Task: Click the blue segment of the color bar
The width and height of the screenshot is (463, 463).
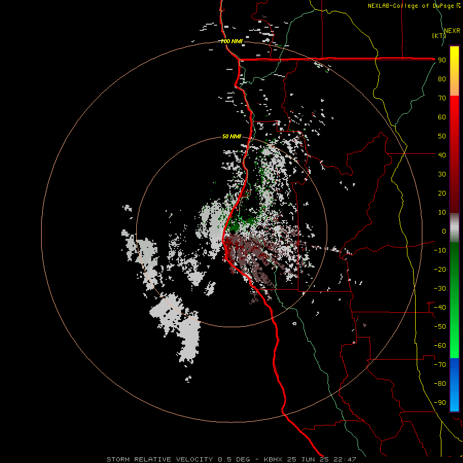Action: pos(454,385)
